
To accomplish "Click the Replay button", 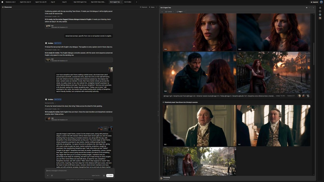I will (152, 7).
